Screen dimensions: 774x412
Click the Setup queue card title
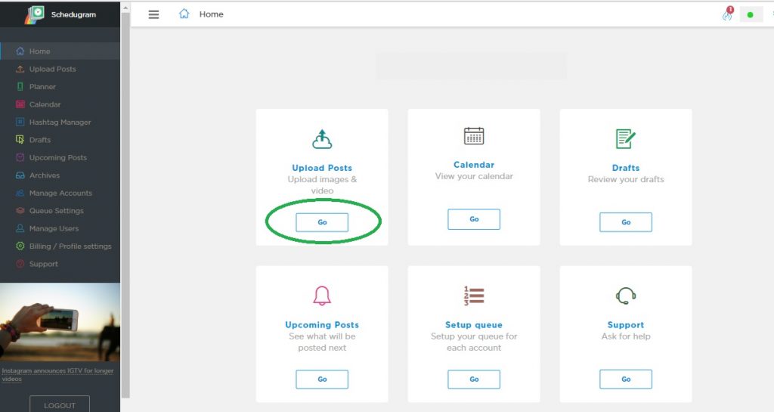click(x=474, y=324)
